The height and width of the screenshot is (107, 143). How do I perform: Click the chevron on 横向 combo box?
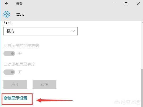73,31
